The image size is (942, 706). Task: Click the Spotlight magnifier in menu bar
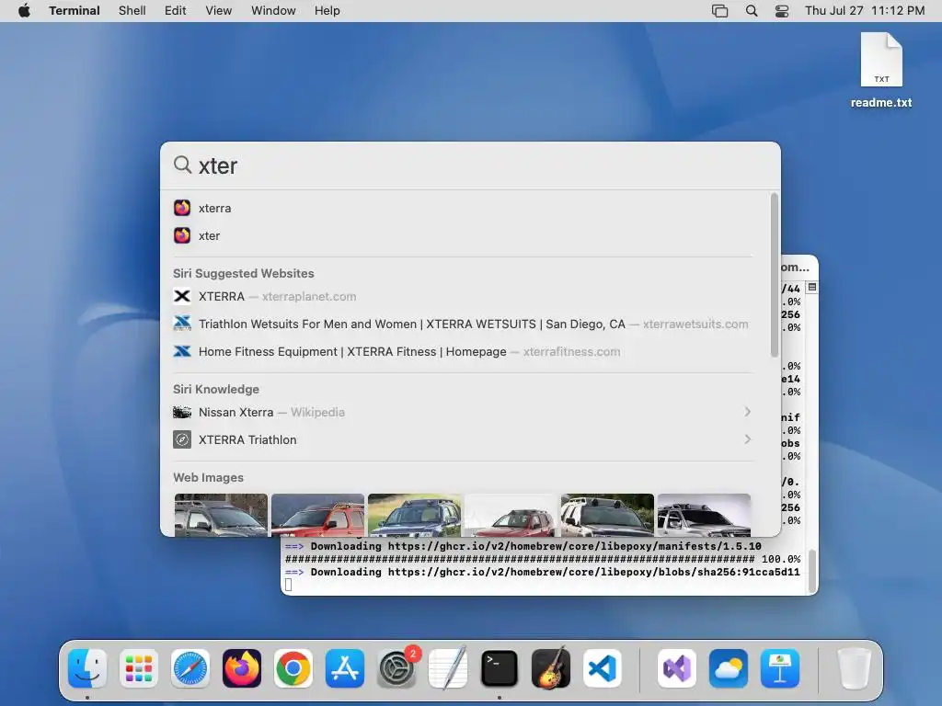[752, 11]
